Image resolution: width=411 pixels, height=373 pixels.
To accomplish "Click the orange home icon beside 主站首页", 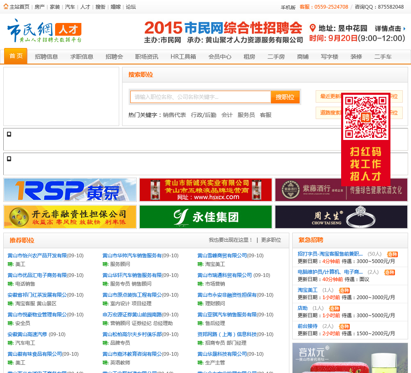I will point(6,7).
